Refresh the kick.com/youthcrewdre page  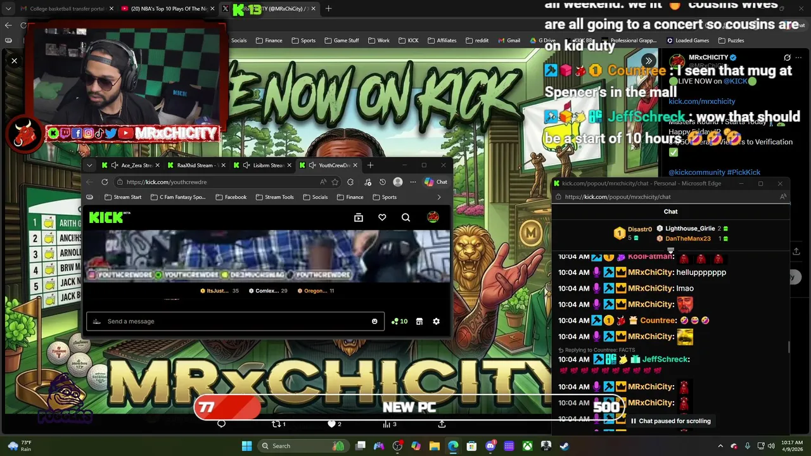point(105,182)
